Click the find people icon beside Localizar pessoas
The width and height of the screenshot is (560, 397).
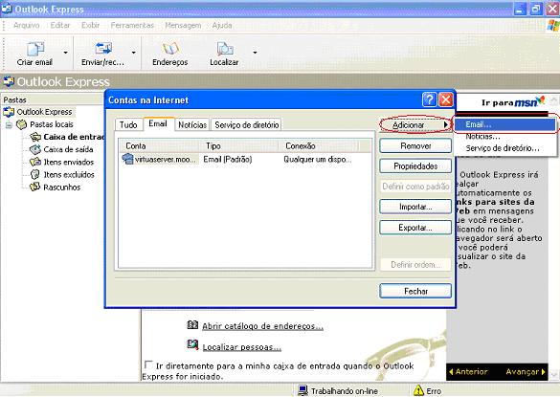coord(192,344)
